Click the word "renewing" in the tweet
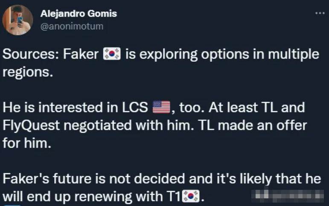329x206 pixels. pos(103,197)
